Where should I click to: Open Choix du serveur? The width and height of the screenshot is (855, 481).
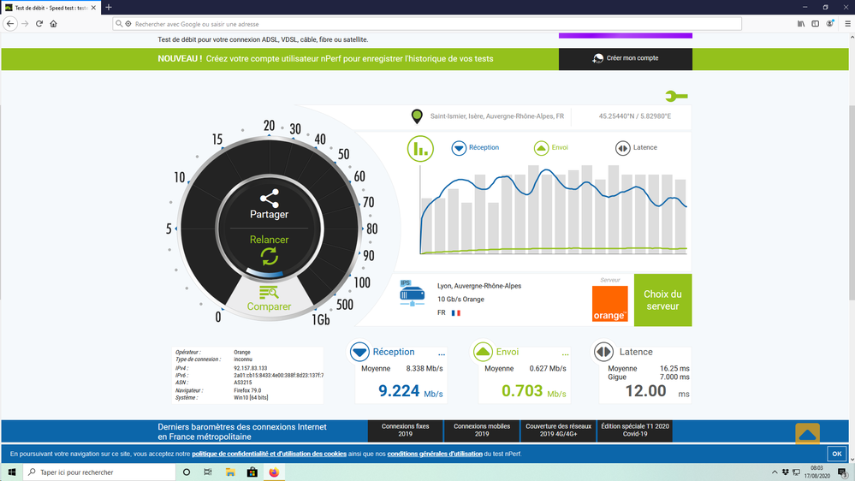pos(662,300)
